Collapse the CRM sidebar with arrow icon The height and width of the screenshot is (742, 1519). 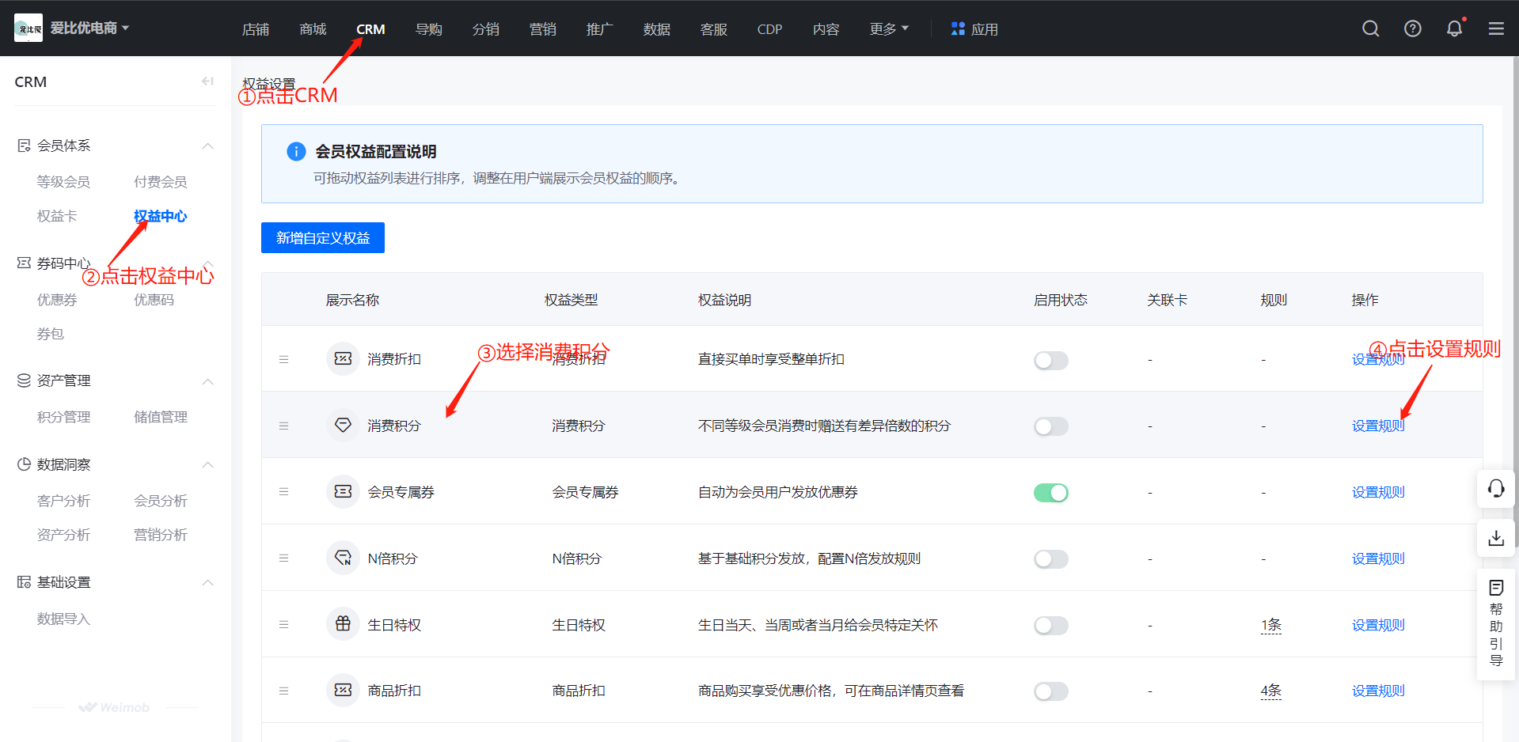click(x=207, y=81)
